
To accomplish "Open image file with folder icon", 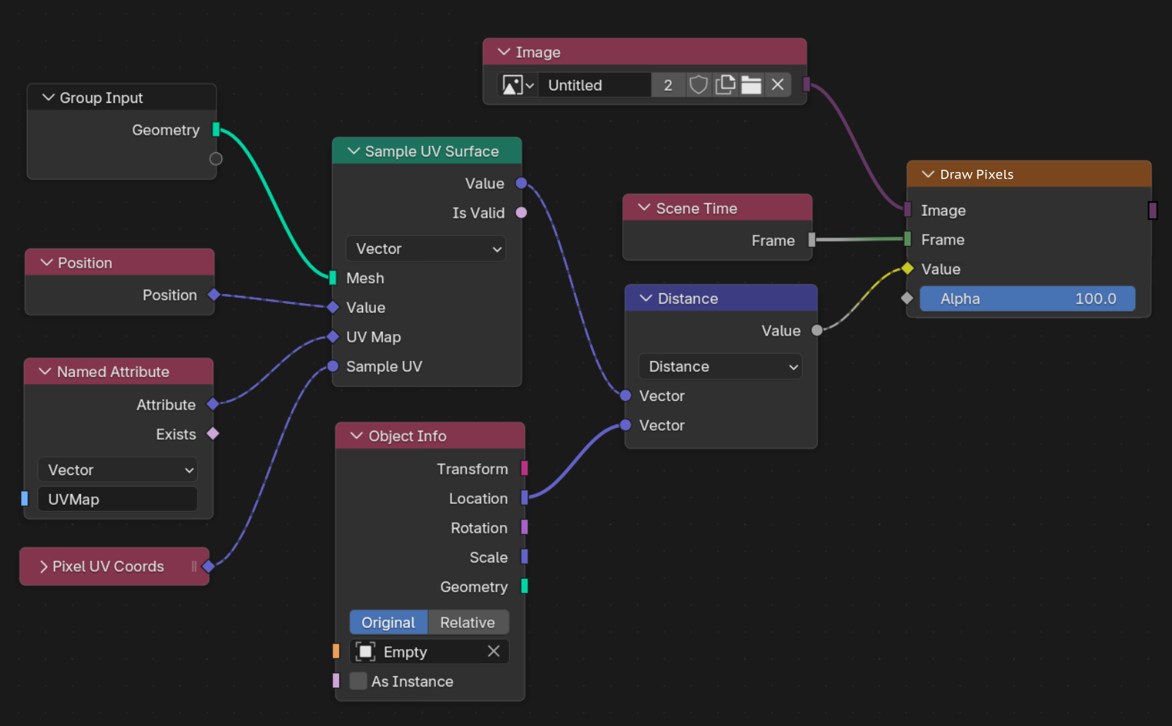I will tap(751, 85).
